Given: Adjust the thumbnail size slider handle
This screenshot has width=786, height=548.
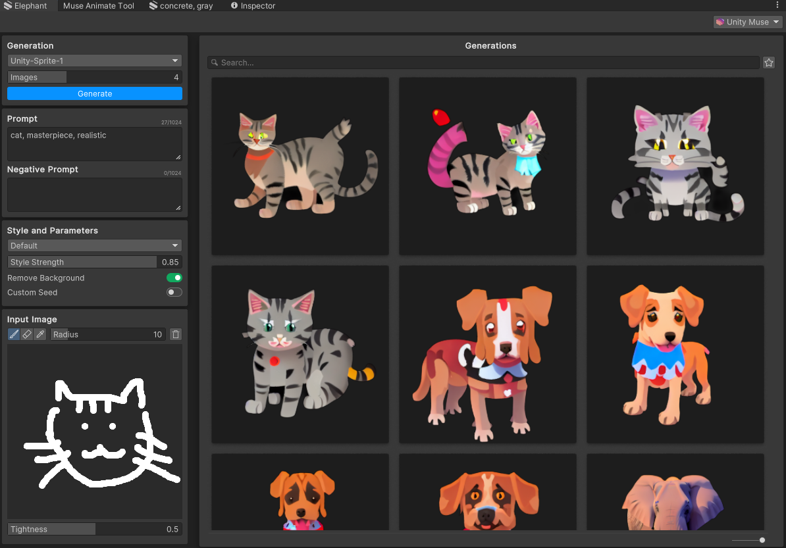Looking at the screenshot, I should point(762,540).
